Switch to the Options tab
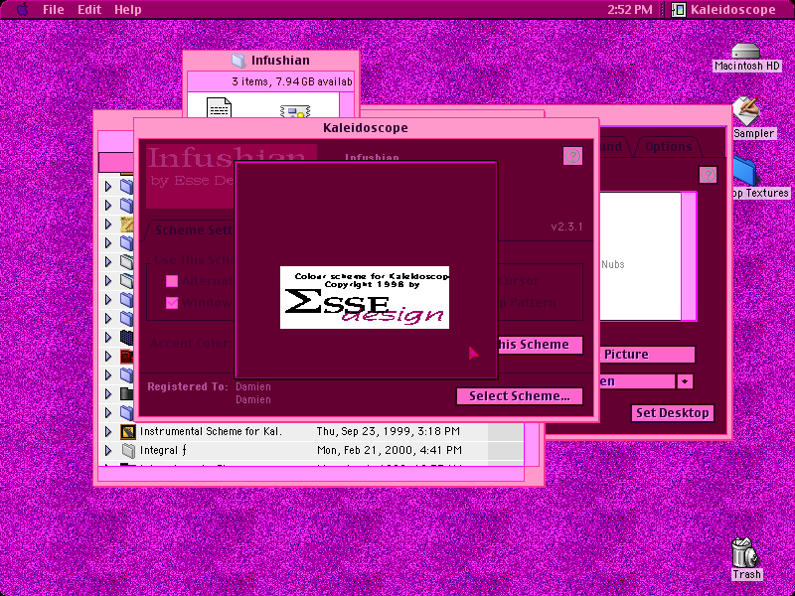This screenshot has height=596, width=795. pos(668,147)
